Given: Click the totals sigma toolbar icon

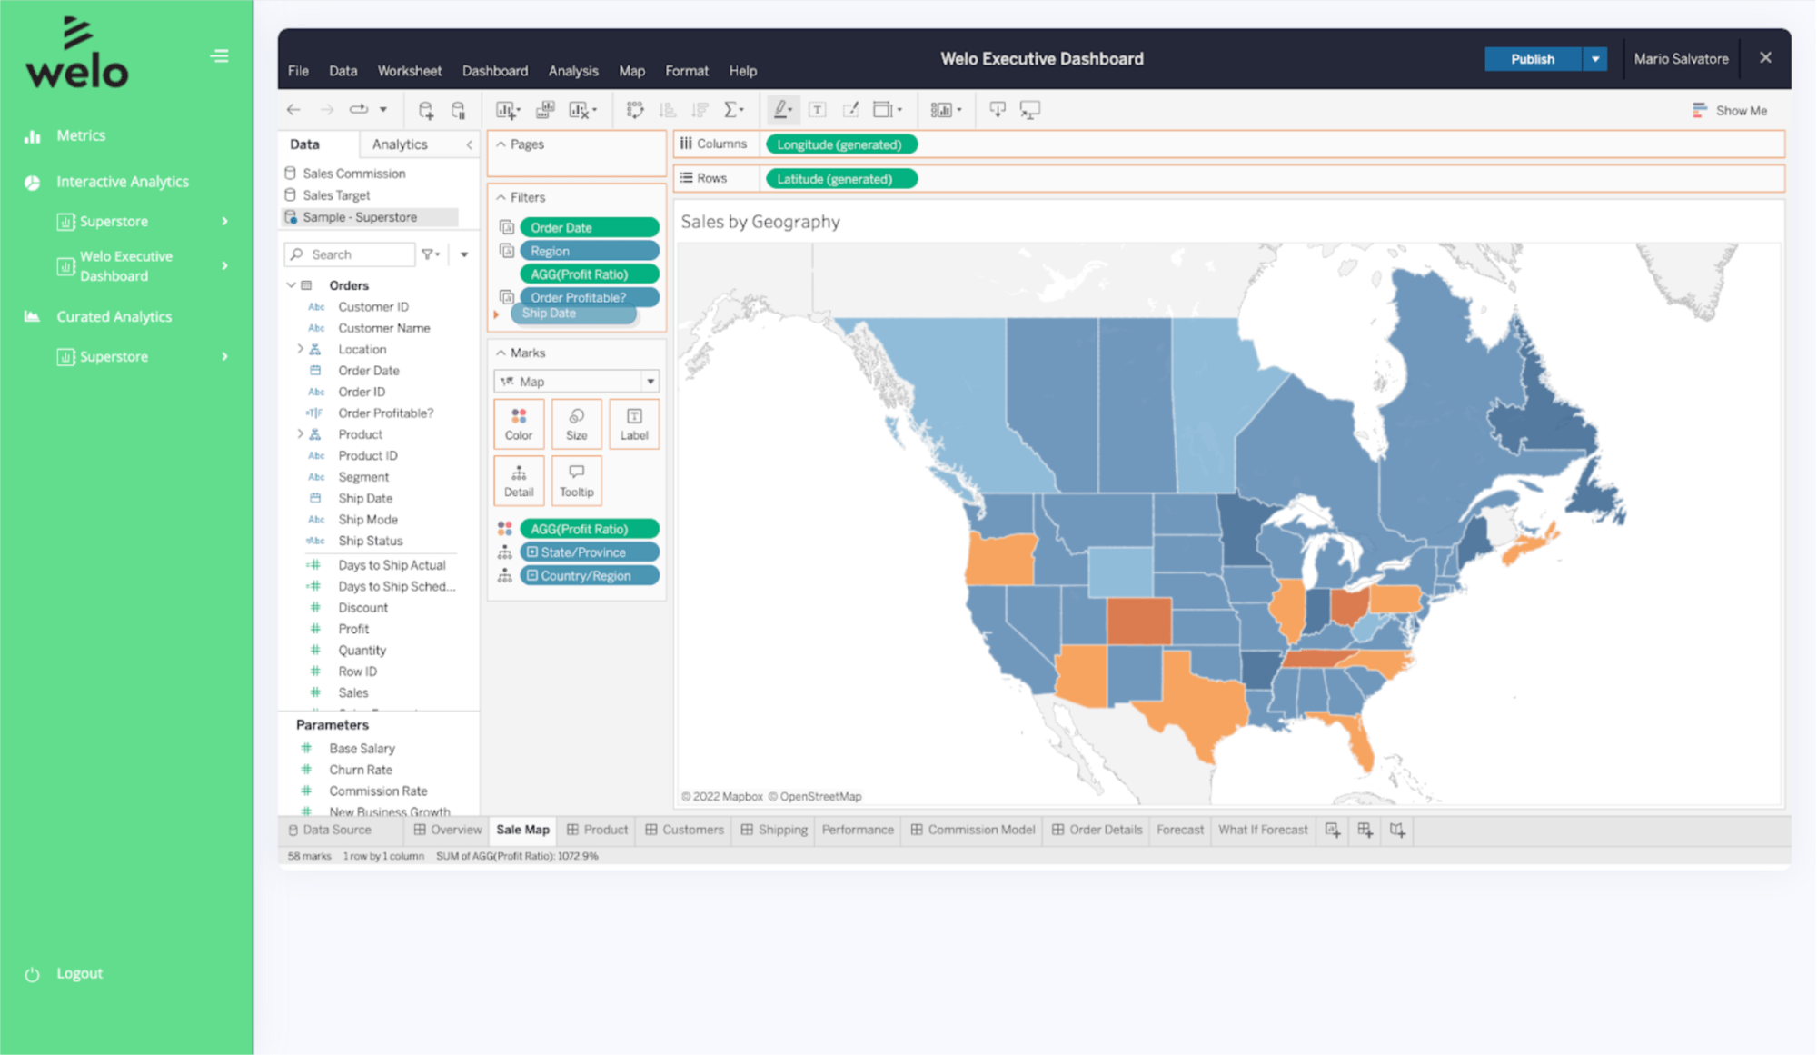Looking at the screenshot, I should pyautogui.click(x=730, y=110).
